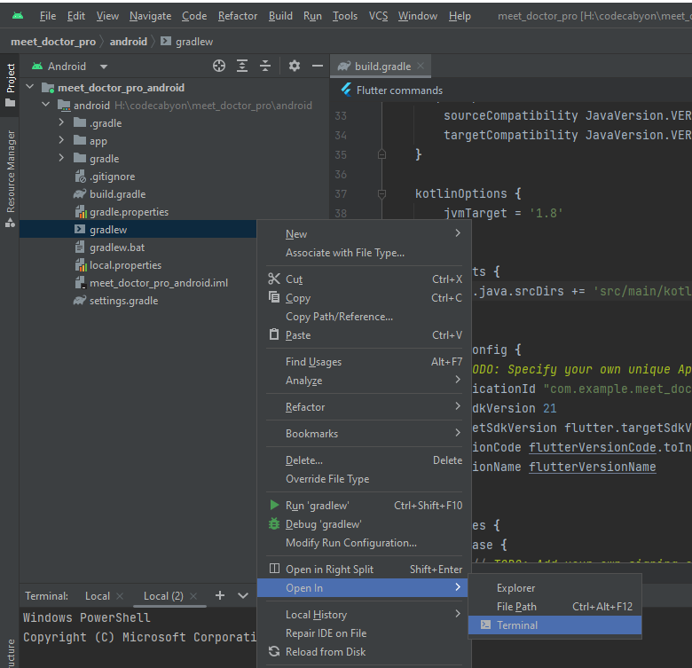Click the build.gradle elephant tab icon
692x668 pixels.
(x=344, y=66)
